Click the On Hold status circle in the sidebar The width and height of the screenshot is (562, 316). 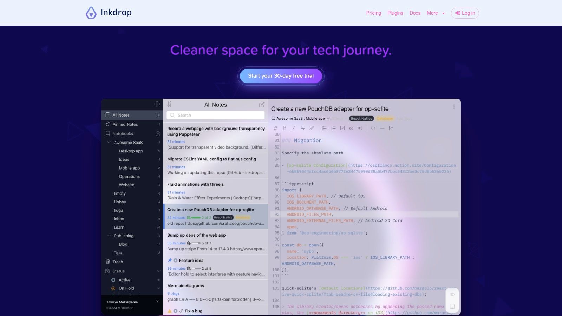[x=113, y=288]
